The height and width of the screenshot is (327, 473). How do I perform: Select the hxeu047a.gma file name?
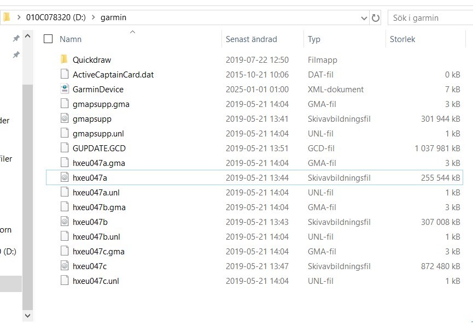click(x=98, y=164)
